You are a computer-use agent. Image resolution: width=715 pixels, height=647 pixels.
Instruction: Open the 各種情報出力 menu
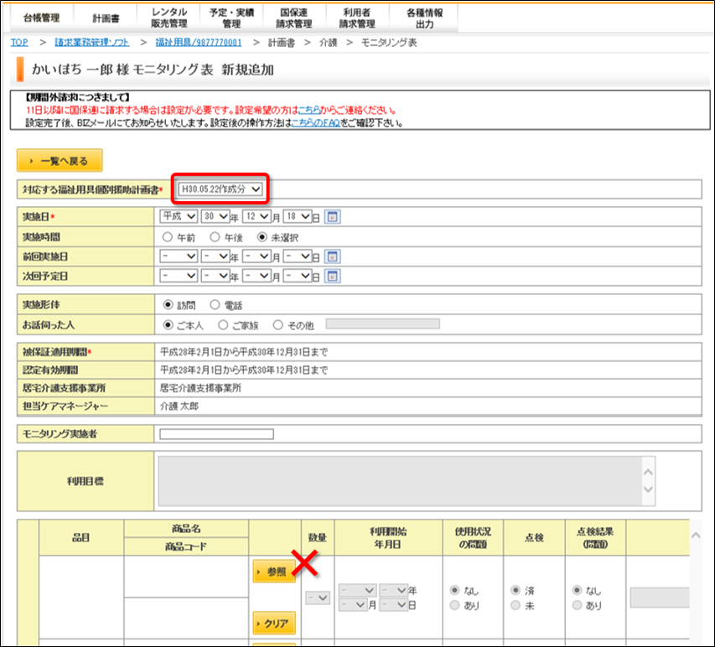424,18
